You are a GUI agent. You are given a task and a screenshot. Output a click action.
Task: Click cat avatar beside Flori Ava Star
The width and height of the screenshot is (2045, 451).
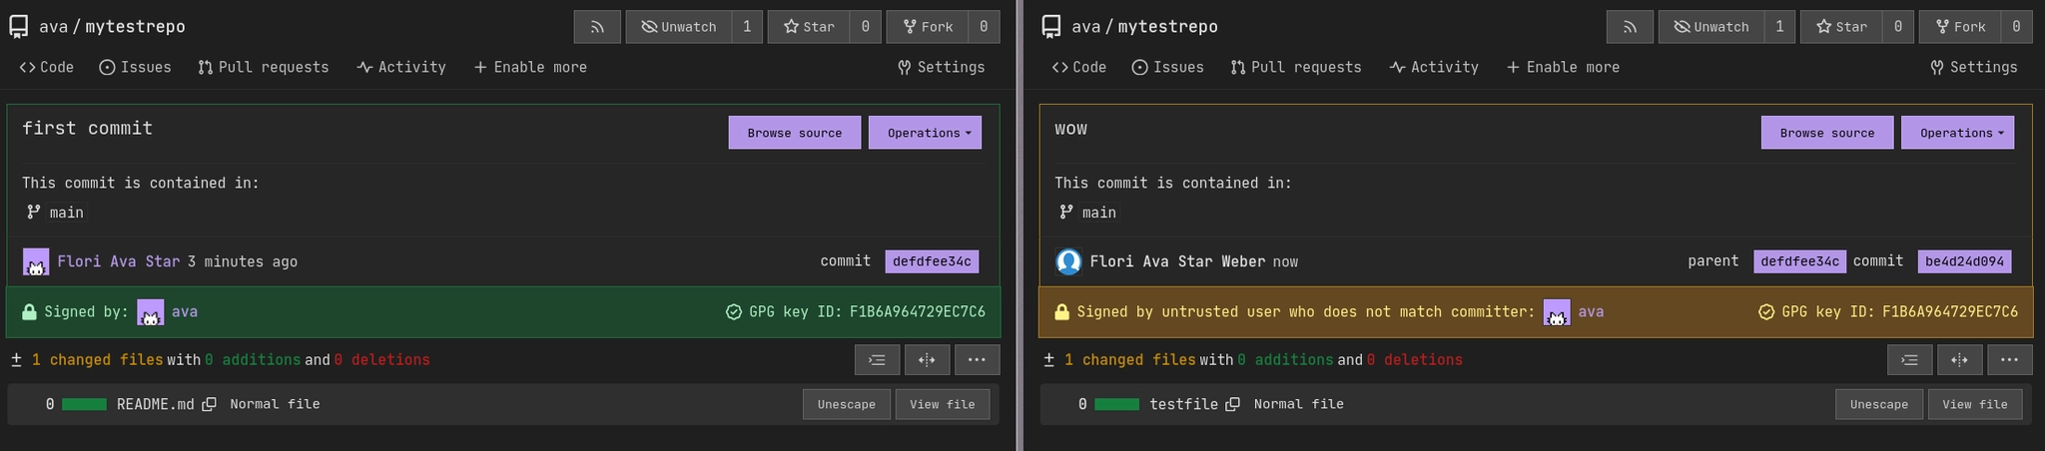pos(36,261)
